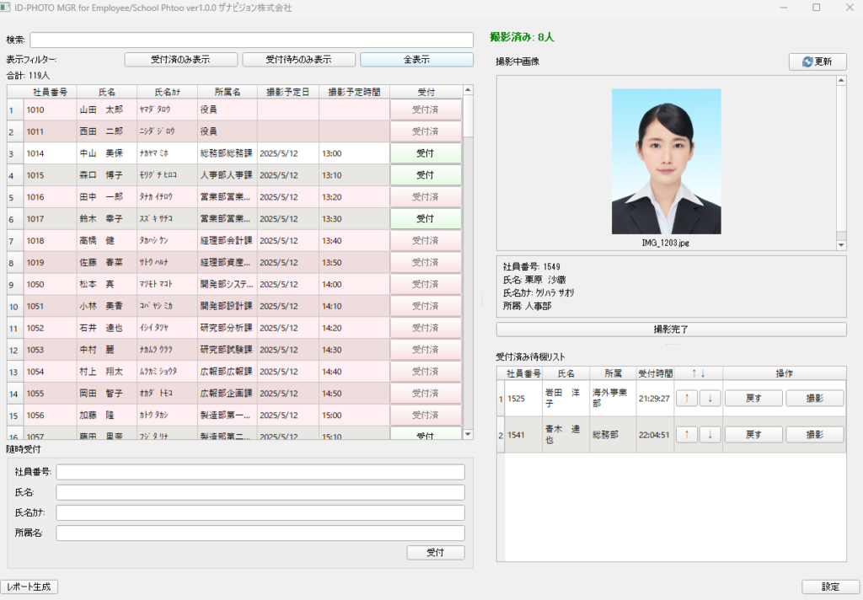Viewport: 863px width, 600px height.
Task: Click department cell 研究部分析課
Action: (228, 328)
